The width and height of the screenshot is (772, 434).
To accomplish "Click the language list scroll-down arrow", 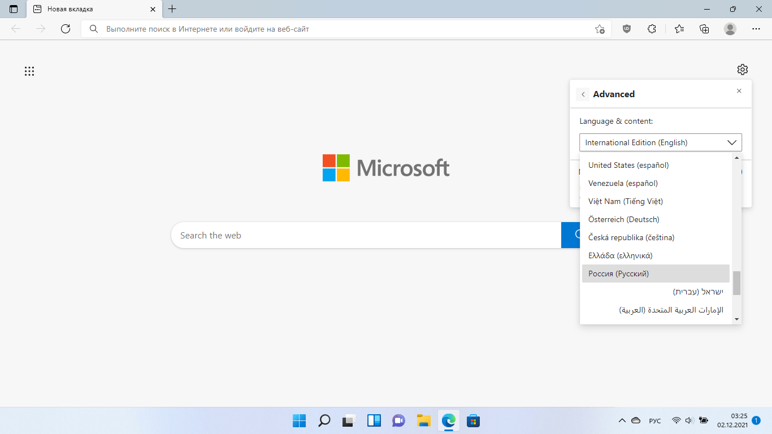I will click(x=736, y=319).
